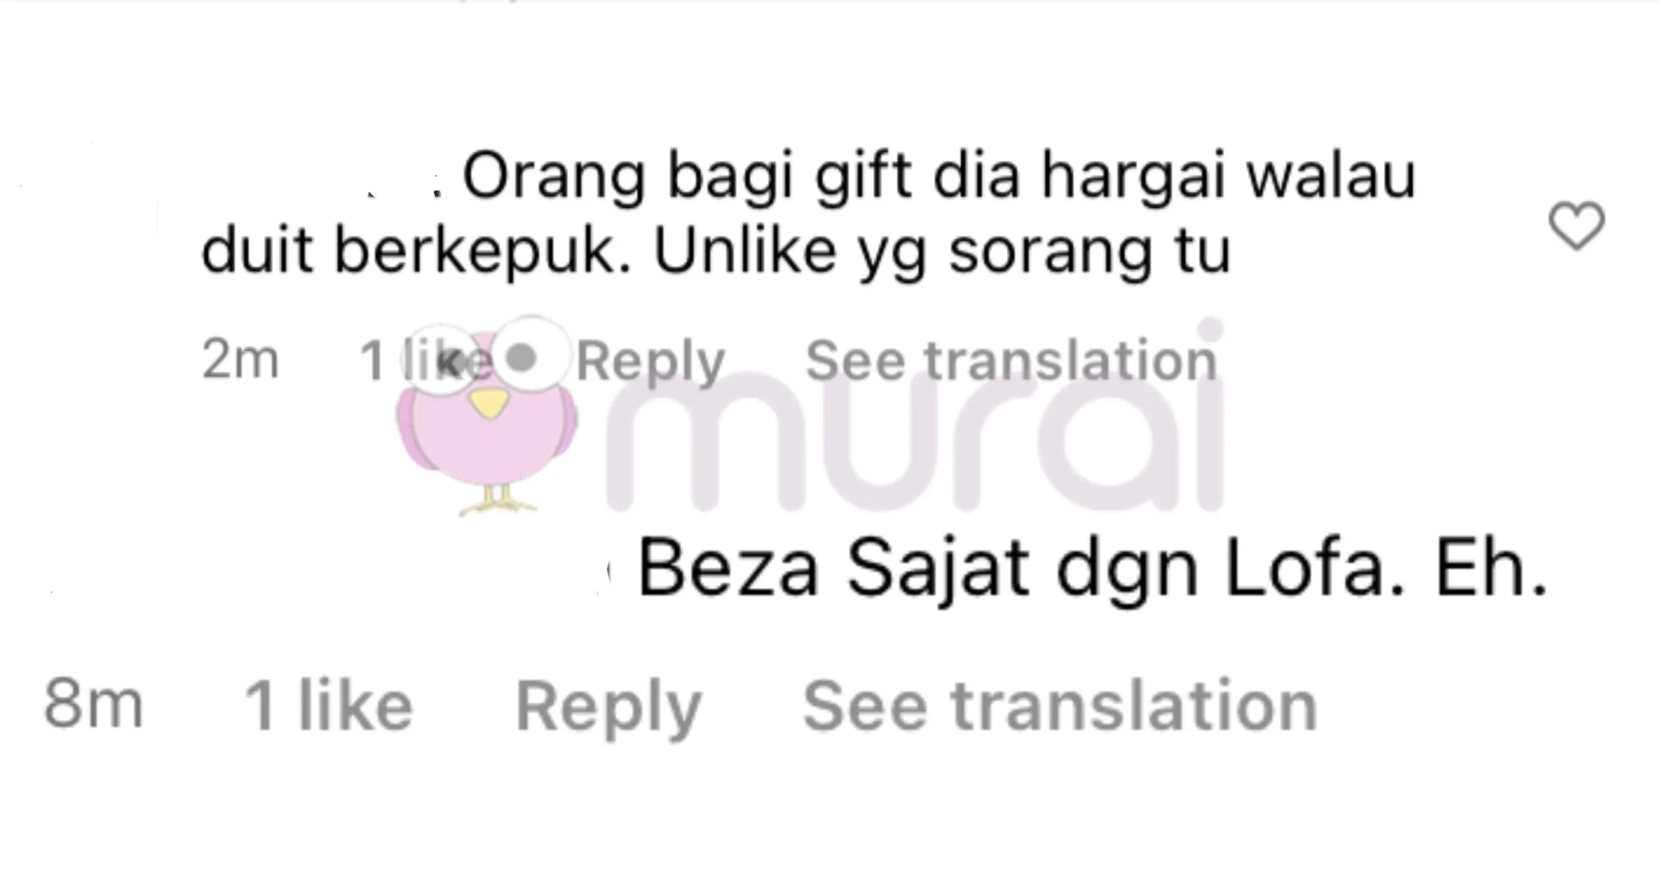The image size is (1659, 888).
Task: View the 1 like on the 8m comment
Action: coord(329,705)
